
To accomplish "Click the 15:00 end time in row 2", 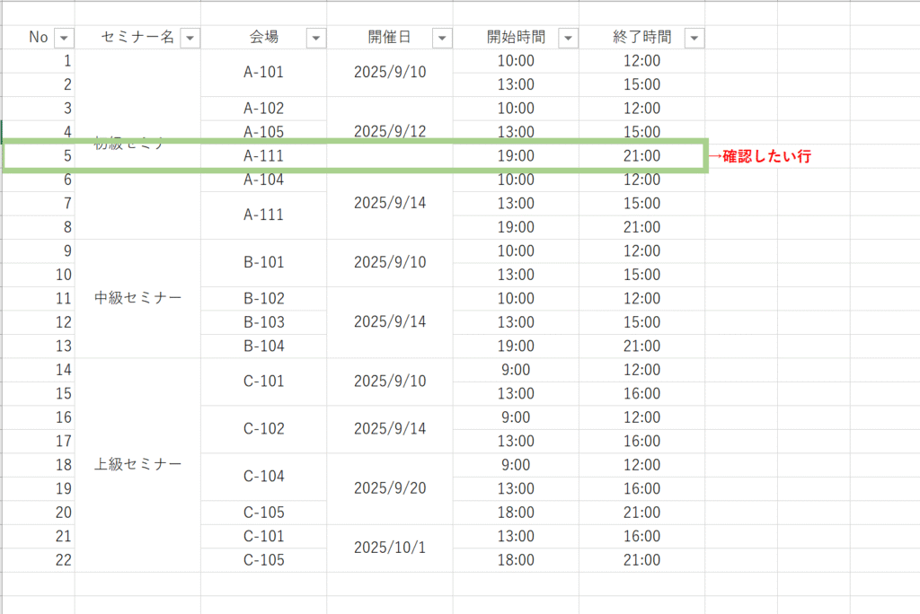I will click(x=641, y=84).
